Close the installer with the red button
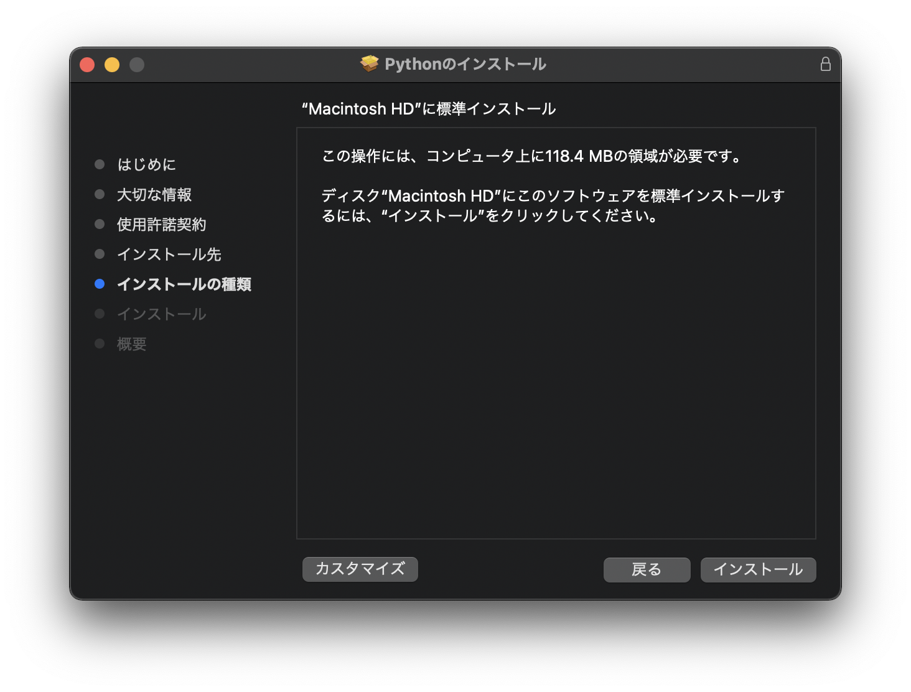The image size is (911, 692). pos(87,65)
